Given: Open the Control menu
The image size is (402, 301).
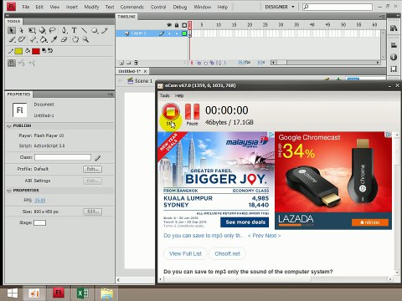Looking at the screenshot, I should tap(158, 7).
